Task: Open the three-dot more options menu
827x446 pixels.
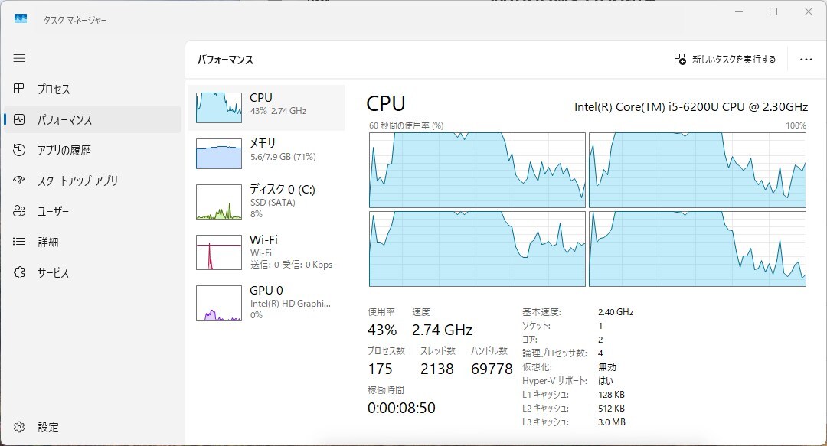Action: tap(806, 60)
